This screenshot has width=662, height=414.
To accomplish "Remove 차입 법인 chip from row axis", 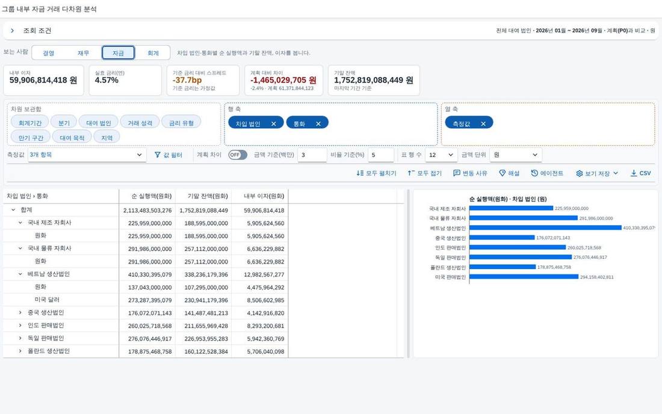I will (x=274, y=123).
